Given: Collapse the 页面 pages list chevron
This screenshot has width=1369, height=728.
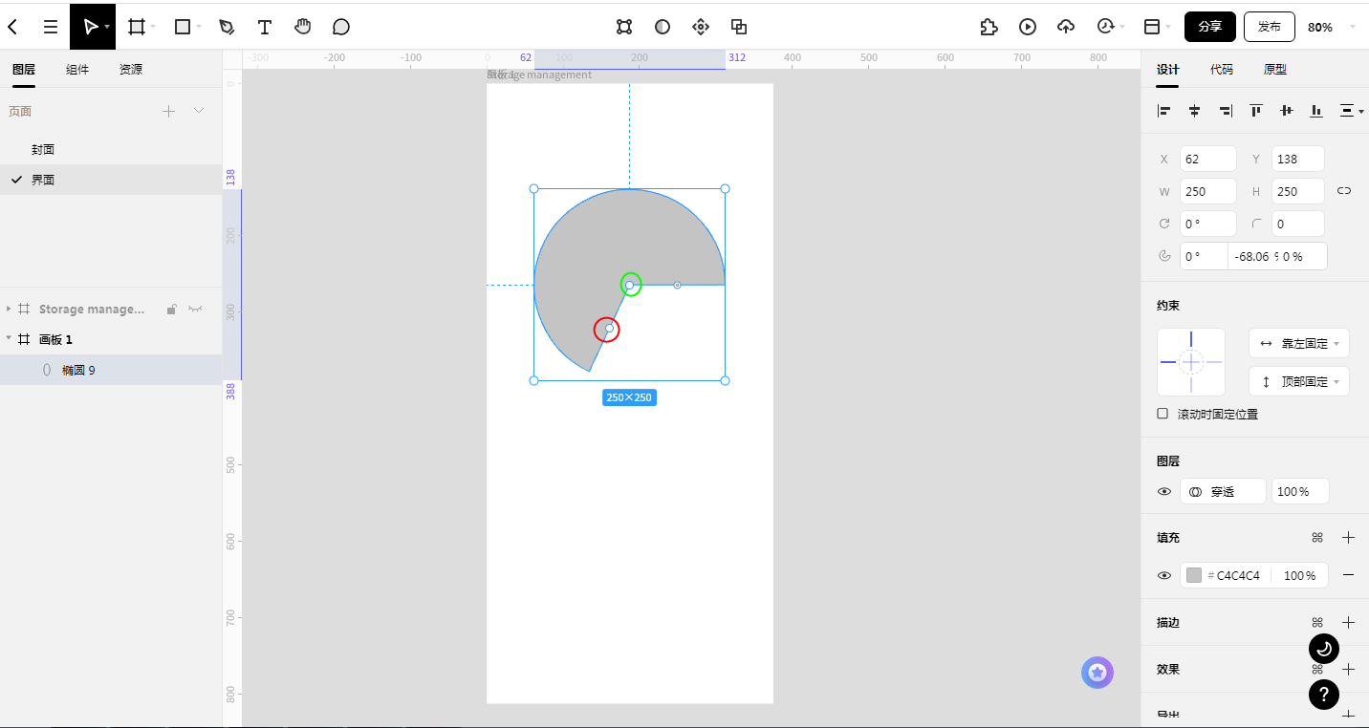Looking at the screenshot, I should tap(199, 111).
